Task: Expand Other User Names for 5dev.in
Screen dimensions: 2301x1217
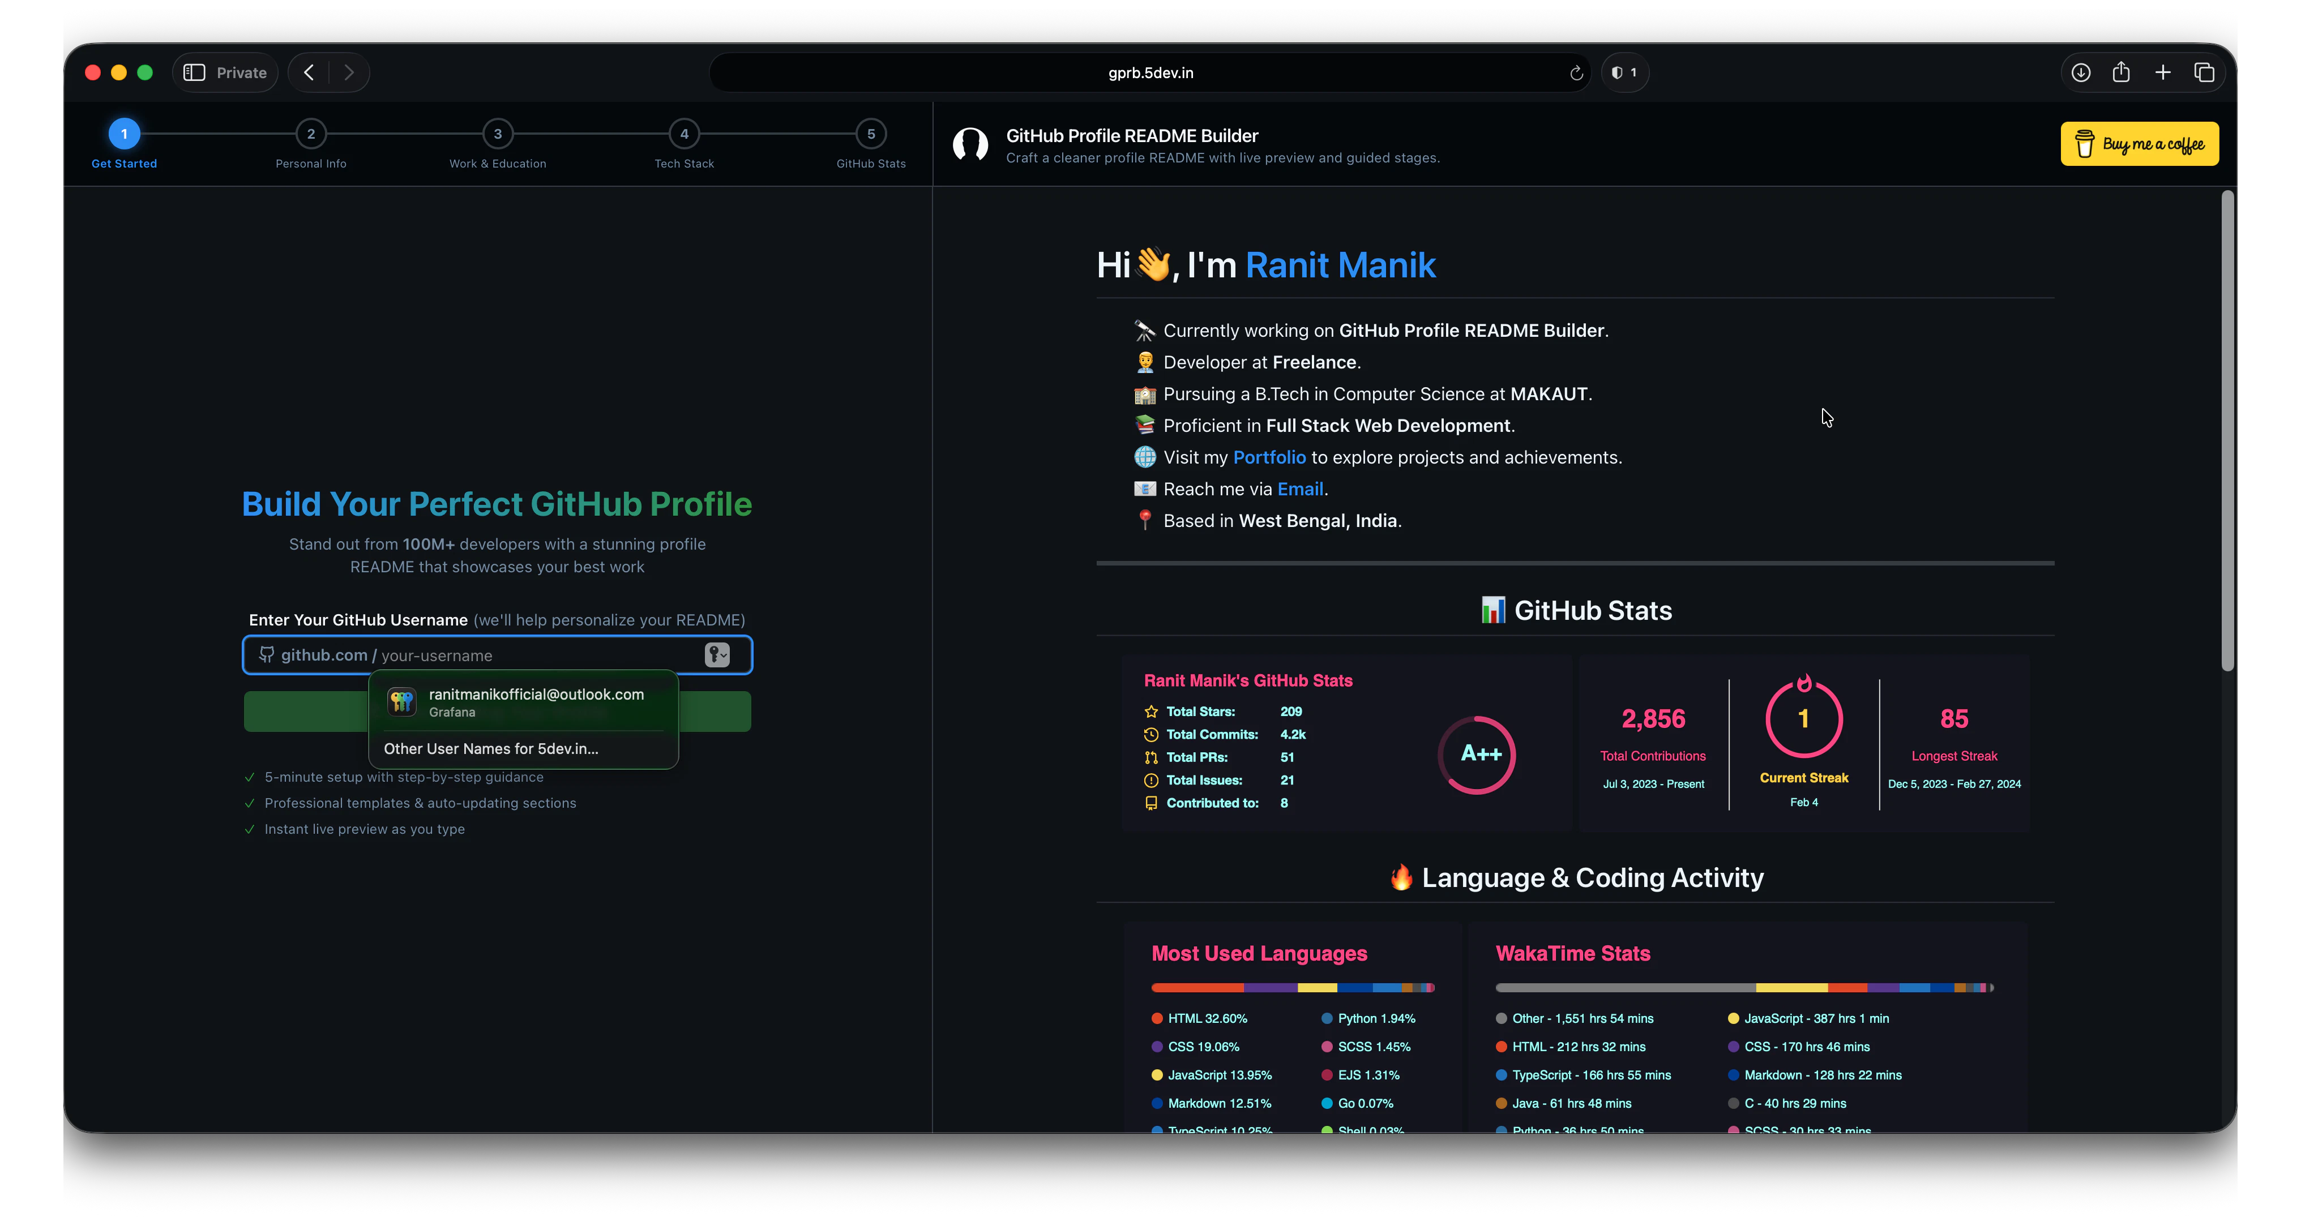Action: [x=490, y=749]
